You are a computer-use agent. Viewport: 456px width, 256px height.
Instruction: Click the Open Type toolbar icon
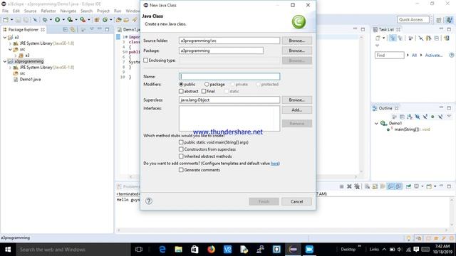(x=119, y=19)
